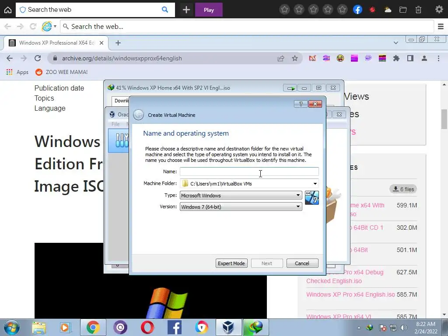
Task: Open the ZOO WEE MAMA! bookmark
Action: tap(61, 72)
